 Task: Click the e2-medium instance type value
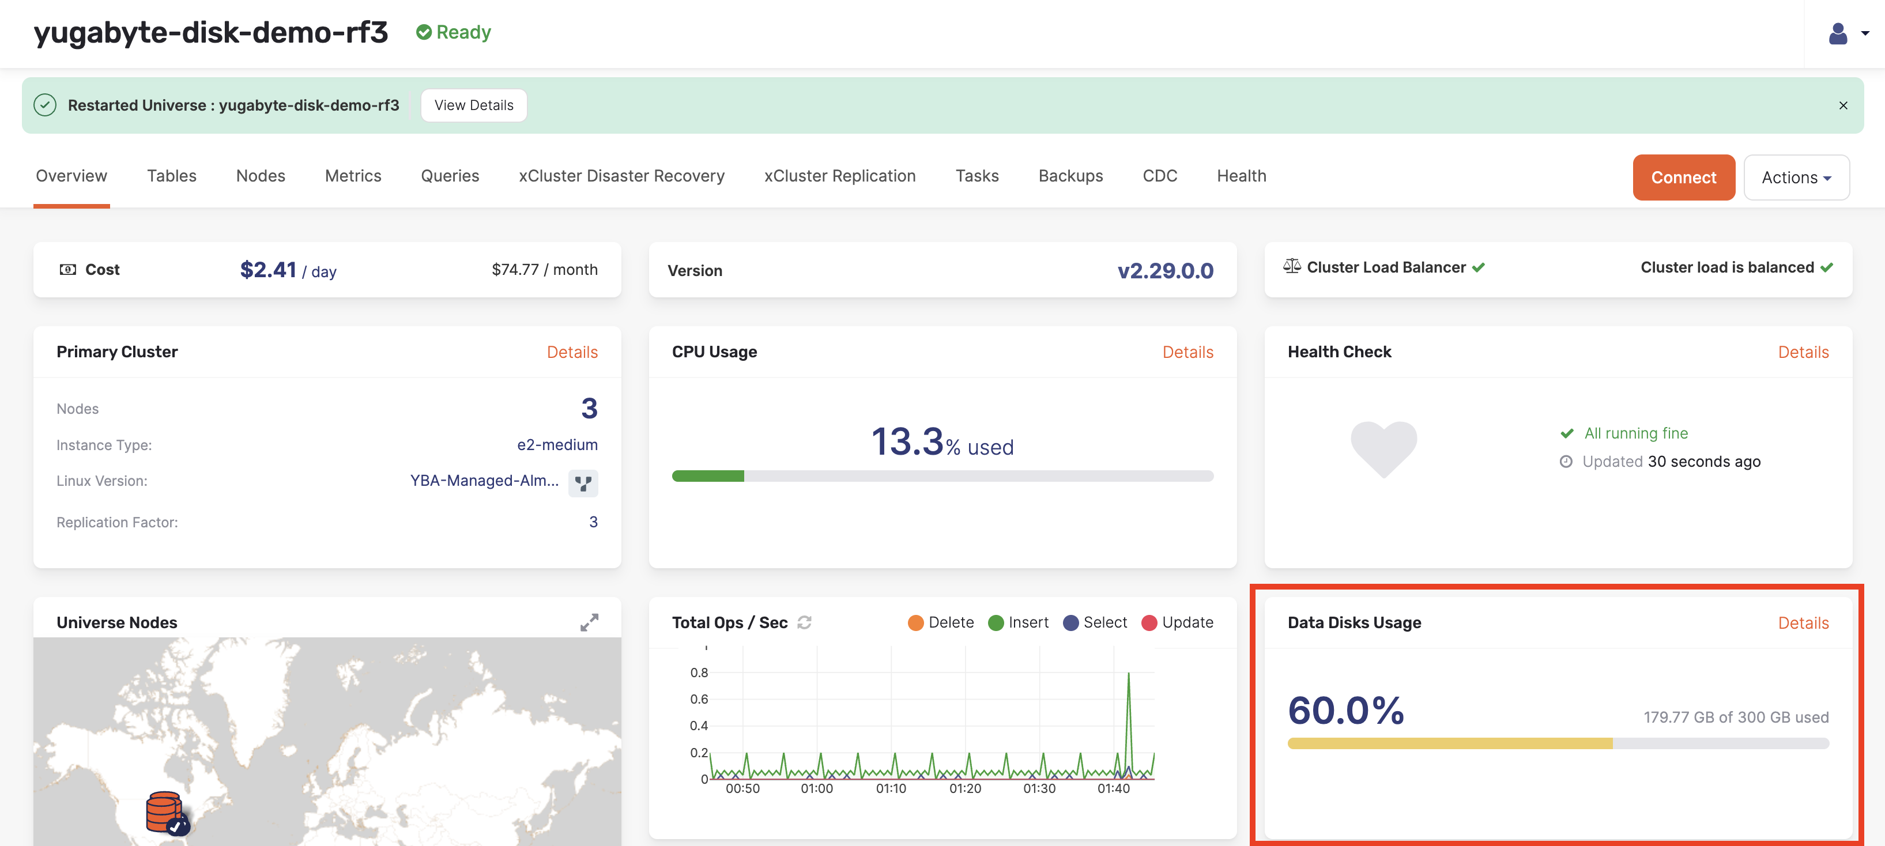tap(557, 445)
